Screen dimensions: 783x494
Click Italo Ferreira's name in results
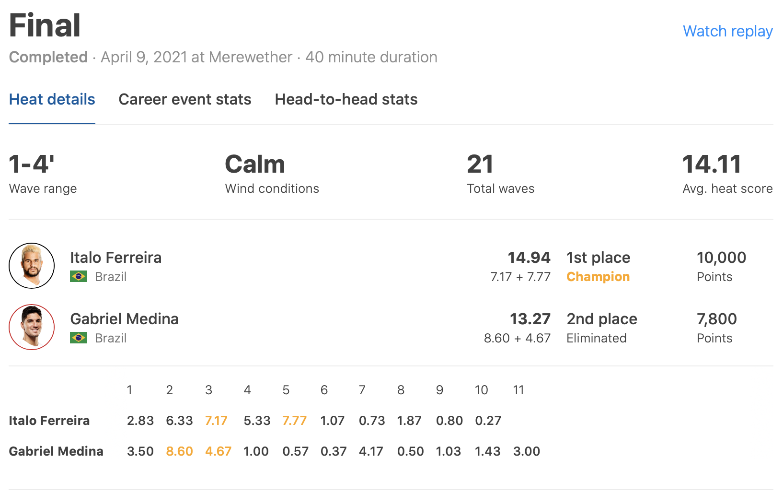click(115, 258)
